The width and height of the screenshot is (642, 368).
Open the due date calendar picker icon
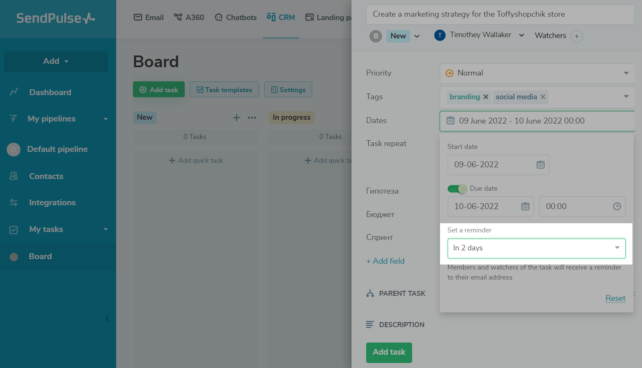pos(525,207)
